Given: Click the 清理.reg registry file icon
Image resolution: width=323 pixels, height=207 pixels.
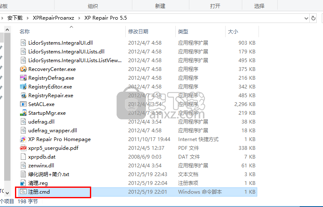Looking at the screenshot, I should pos(23,183).
